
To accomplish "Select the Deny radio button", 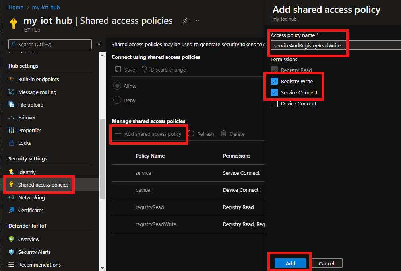I will pos(117,100).
